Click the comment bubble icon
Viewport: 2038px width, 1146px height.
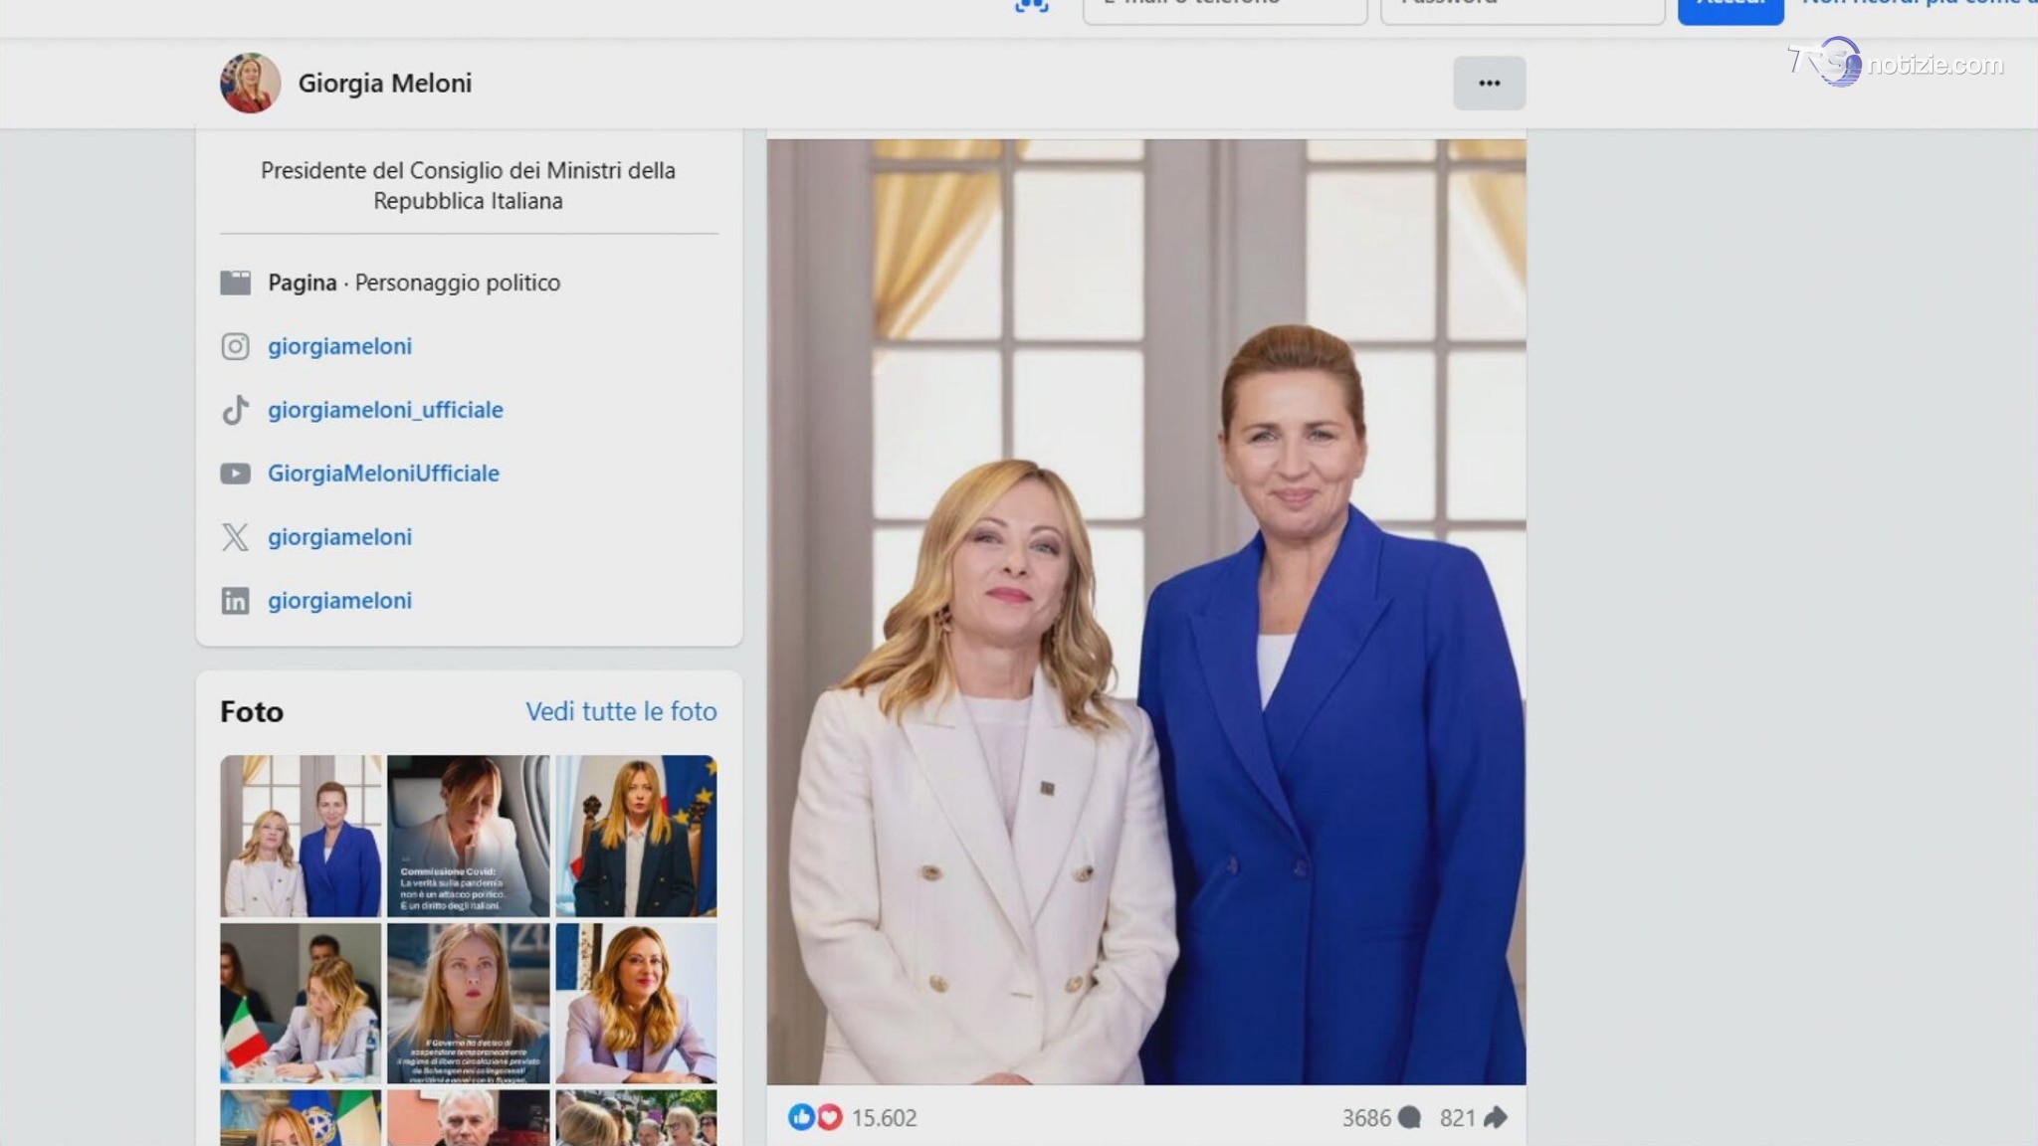coord(1409,1118)
